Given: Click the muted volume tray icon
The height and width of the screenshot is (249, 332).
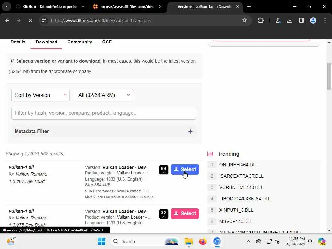Looking at the screenshot, I should pyautogui.click(x=278, y=241).
